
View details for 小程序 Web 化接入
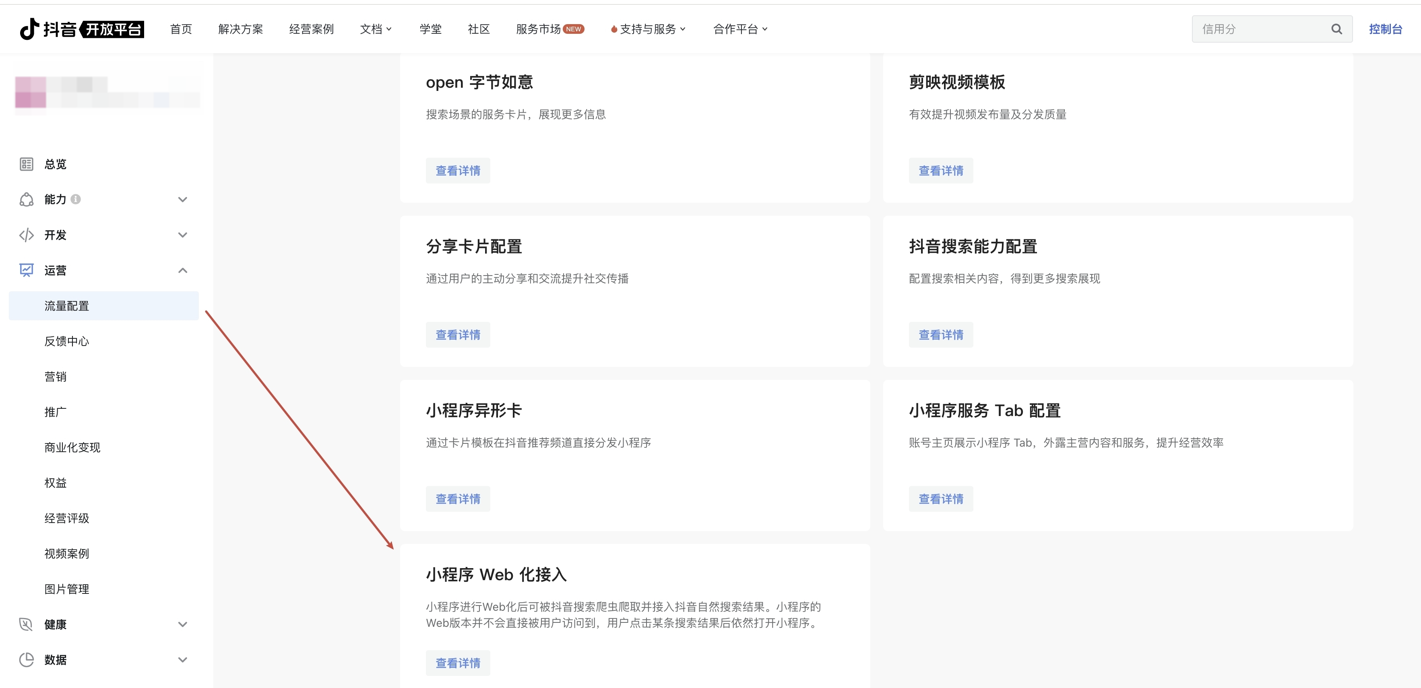click(457, 663)
